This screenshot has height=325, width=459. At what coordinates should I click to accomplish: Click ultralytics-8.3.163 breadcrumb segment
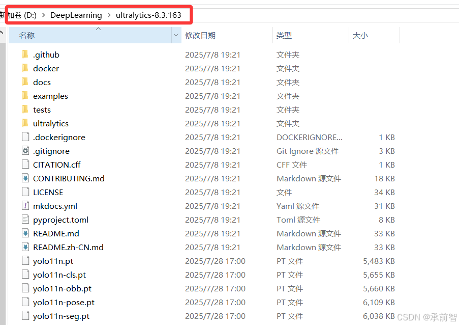(148, 15)
